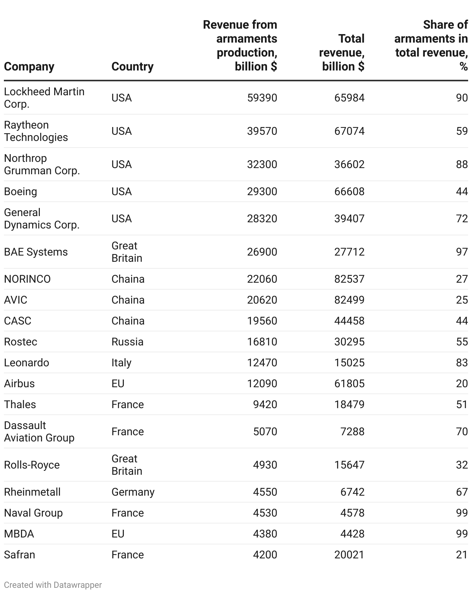This screenshot has width=472, height=594.
Task: Open the 'Created with Datawrapper' link
Action: click(53, 585)
